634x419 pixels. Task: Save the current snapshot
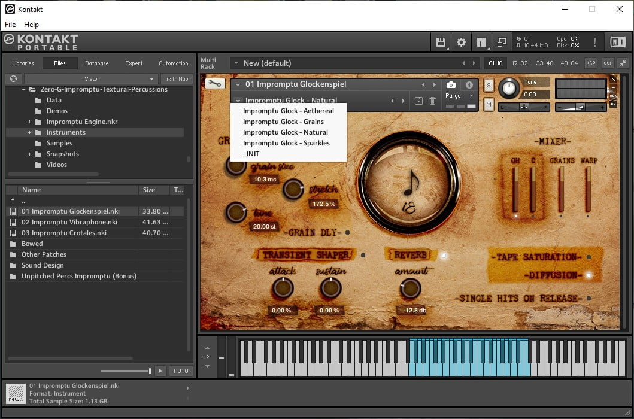pos(418,101)
